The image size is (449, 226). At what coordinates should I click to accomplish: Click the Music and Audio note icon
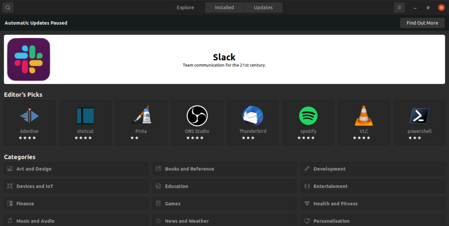[10, 221]
